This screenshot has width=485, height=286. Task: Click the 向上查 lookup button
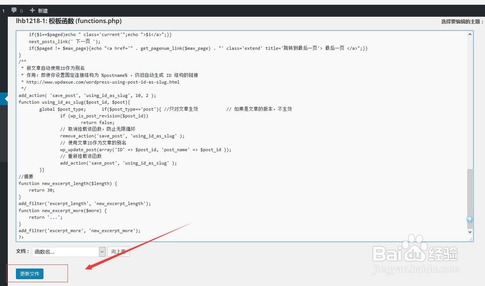pos(118,252)
